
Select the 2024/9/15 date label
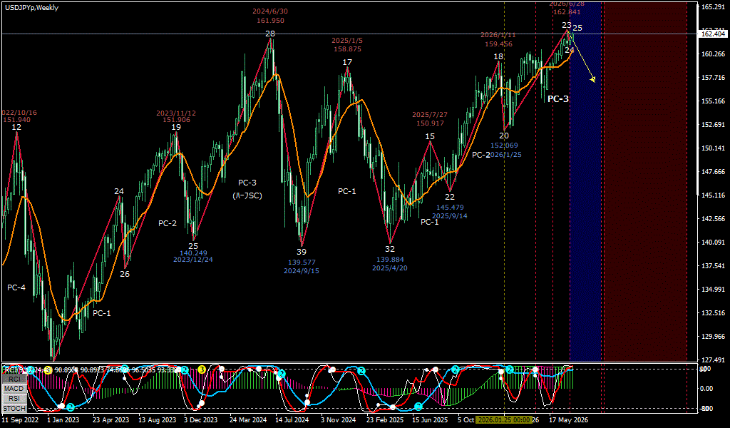(x=302, y=270)
